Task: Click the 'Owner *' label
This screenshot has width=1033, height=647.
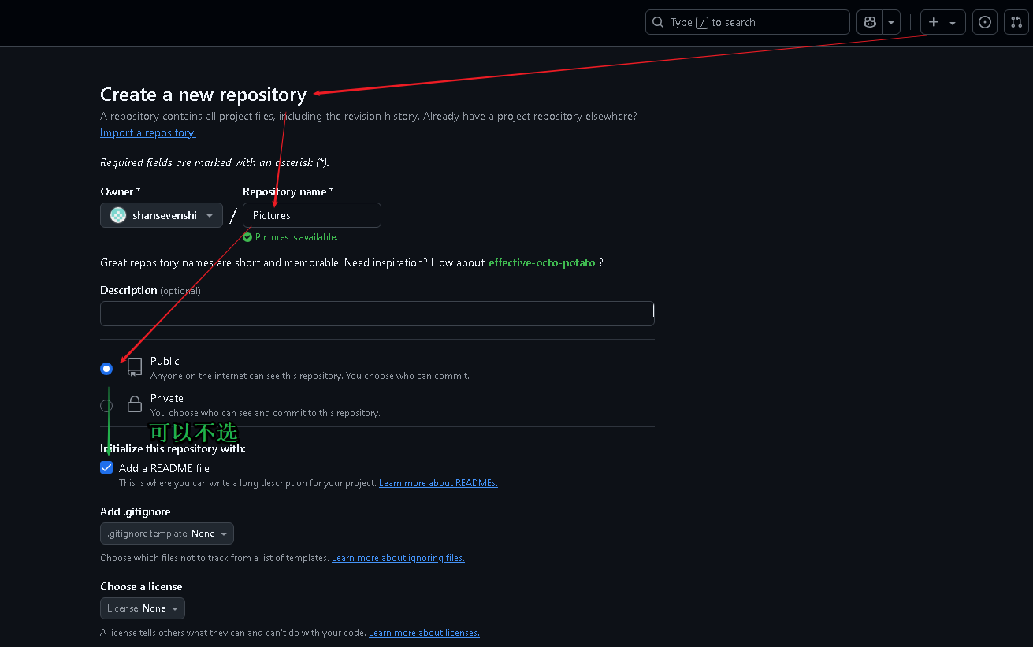Action: (121, 191)
